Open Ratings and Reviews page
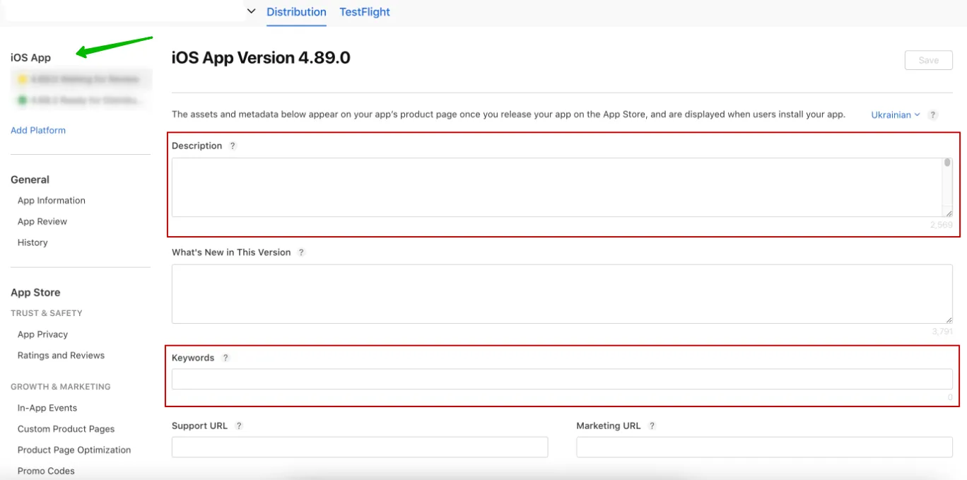This screenshot has height=480, width=967. click(61, 356)
